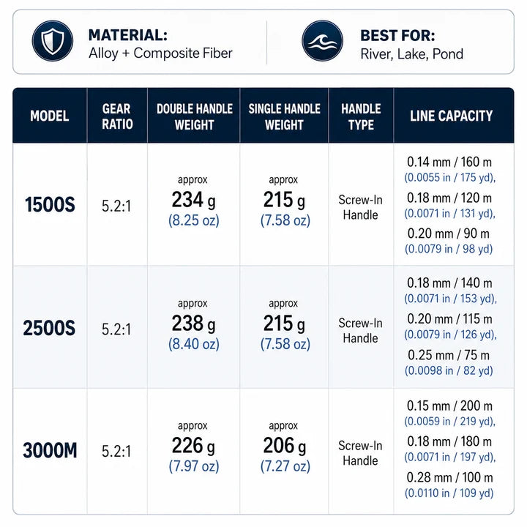
Task: Click the shield icon beside Material
Action: pyautogui.click(x=53, y=41)
